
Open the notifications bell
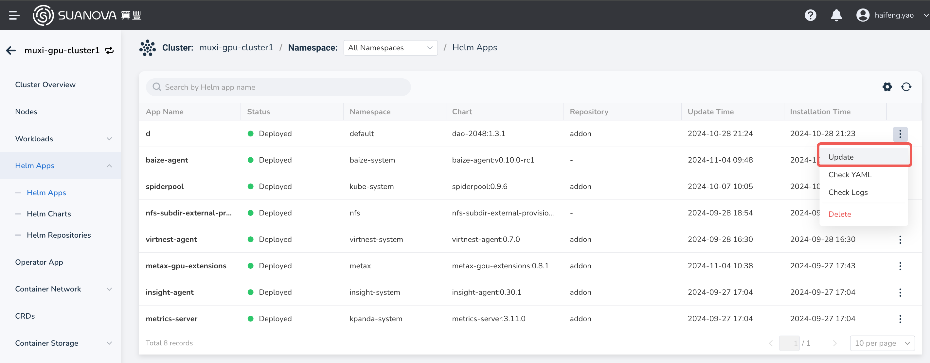(836, 15)
